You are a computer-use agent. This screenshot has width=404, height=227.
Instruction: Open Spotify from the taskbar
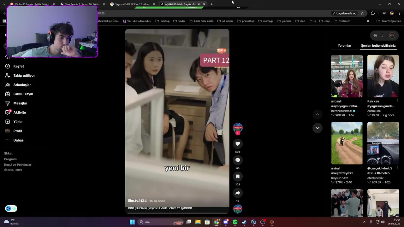(x=235, y=222)
